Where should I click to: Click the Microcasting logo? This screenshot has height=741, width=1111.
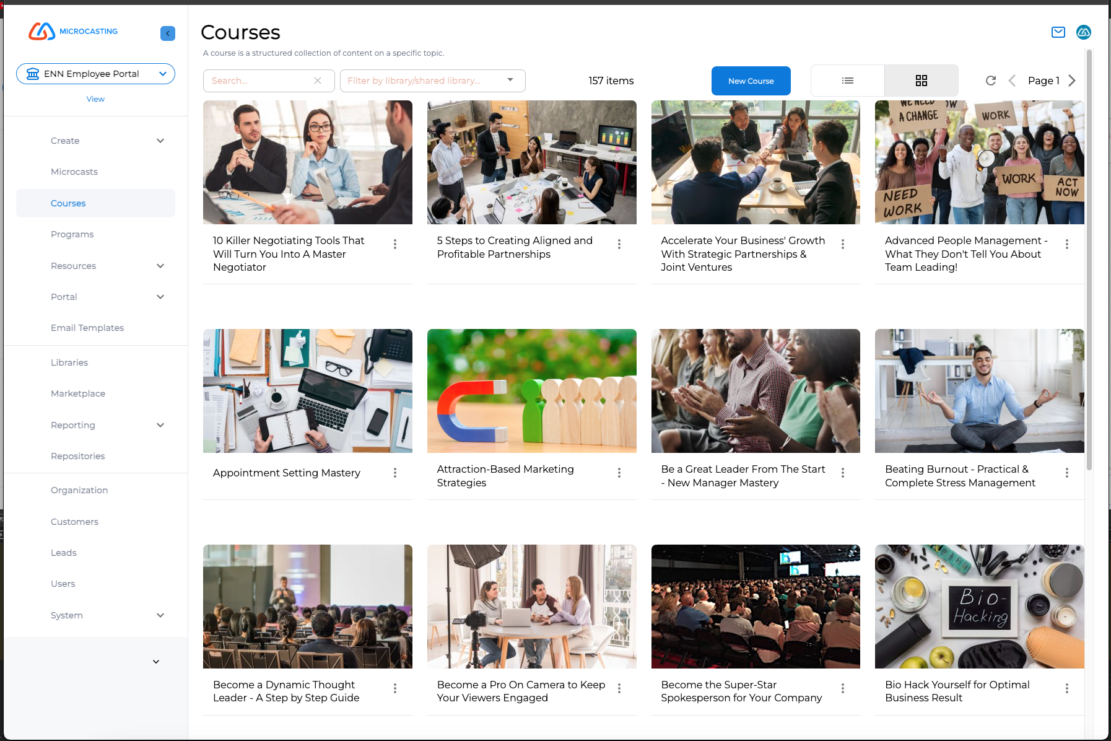tap(73, 31)
